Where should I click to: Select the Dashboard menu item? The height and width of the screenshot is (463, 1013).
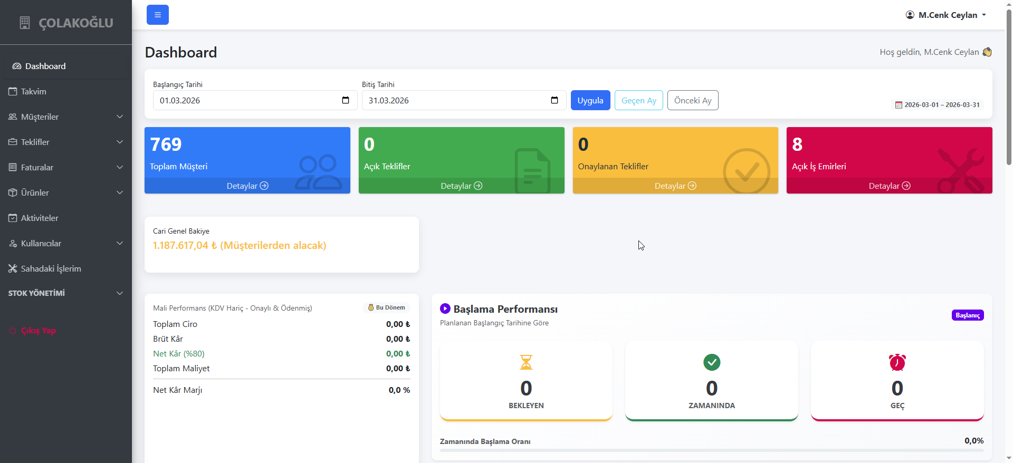pyautogui.click(x=66, y=66)
